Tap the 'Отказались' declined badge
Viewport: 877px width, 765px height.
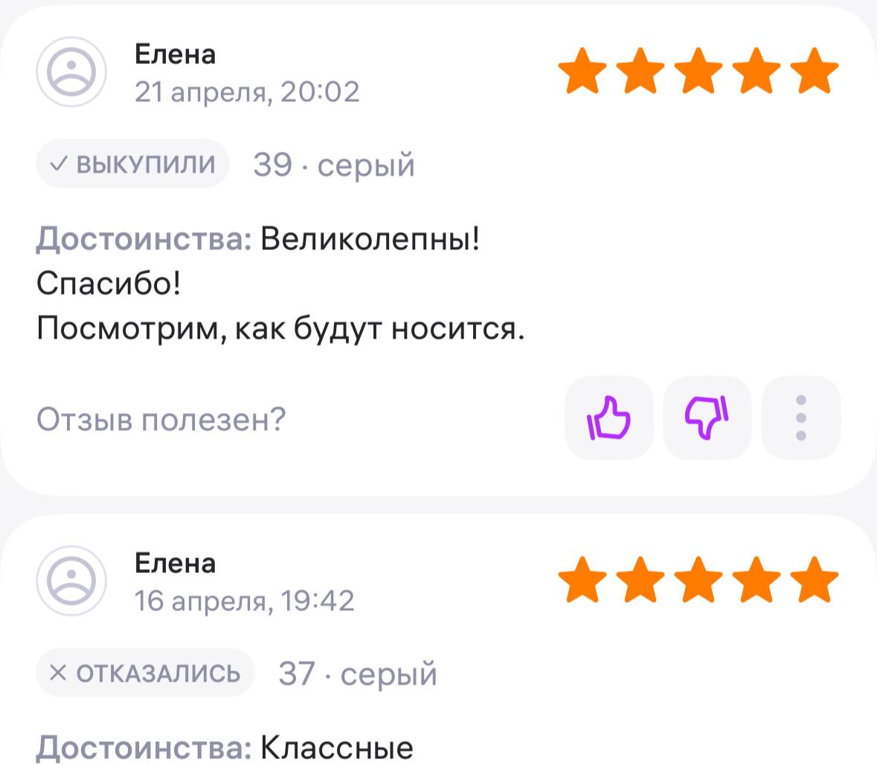tap(145, 673)
